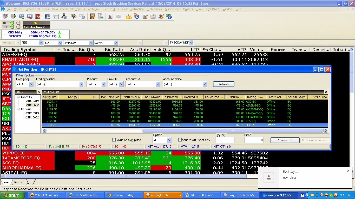Open the Preferences menu
Image resolution: width=355 pixels, height=199 pixels.
pyautogui.click(x=154, y=9)
